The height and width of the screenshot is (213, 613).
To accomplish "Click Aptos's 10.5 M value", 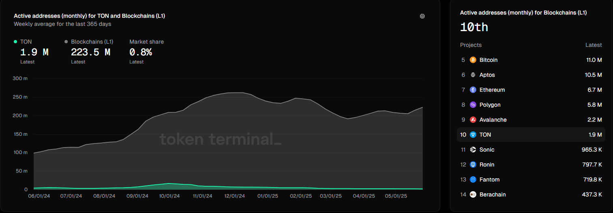I will point(593,75).
